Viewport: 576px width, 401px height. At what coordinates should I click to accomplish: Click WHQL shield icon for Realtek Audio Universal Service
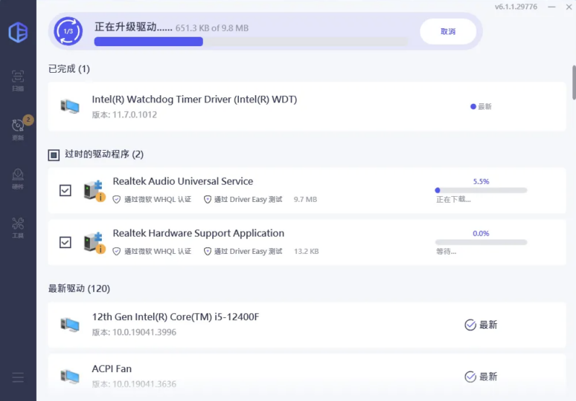[116, 200]
